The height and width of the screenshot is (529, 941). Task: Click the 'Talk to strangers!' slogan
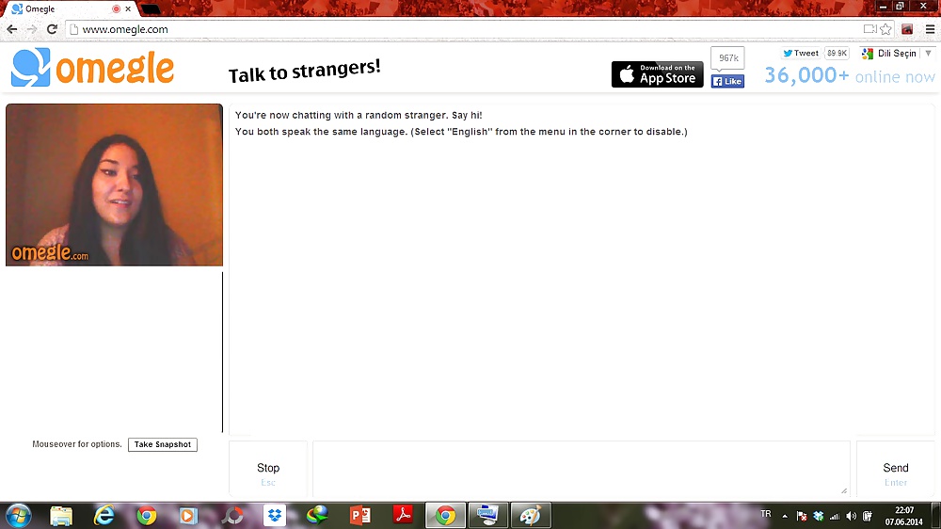coord(304,72)
